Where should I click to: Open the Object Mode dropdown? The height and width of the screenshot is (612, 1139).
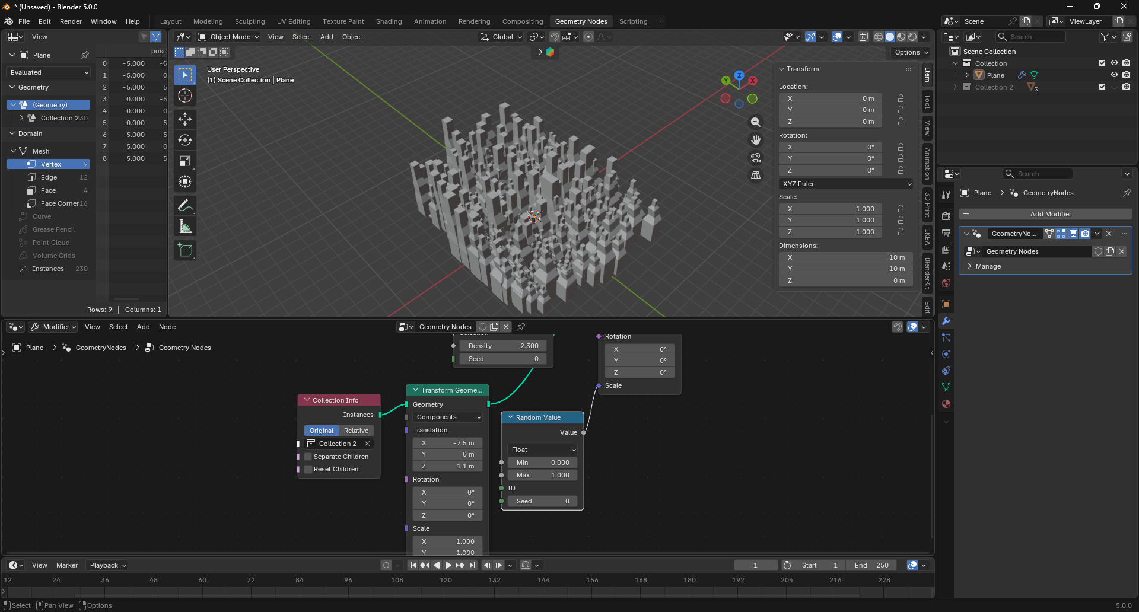point(229,37)
